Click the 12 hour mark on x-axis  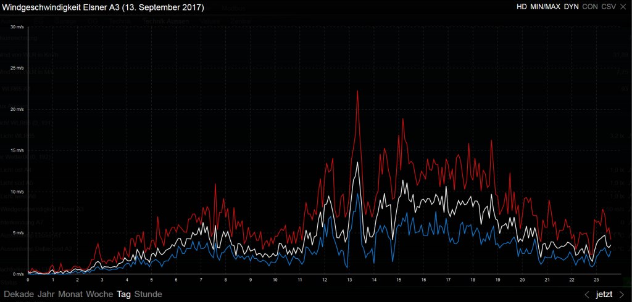pos(325,279)
